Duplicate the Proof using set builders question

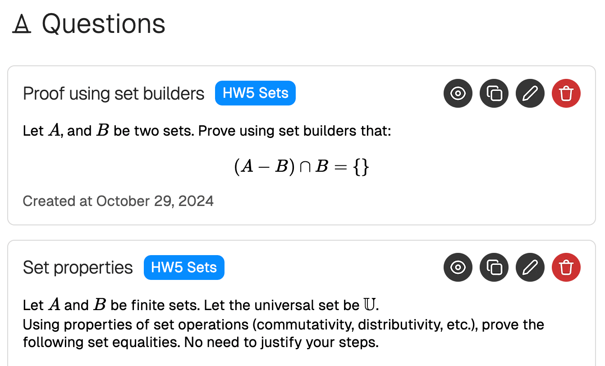(494, 93)
